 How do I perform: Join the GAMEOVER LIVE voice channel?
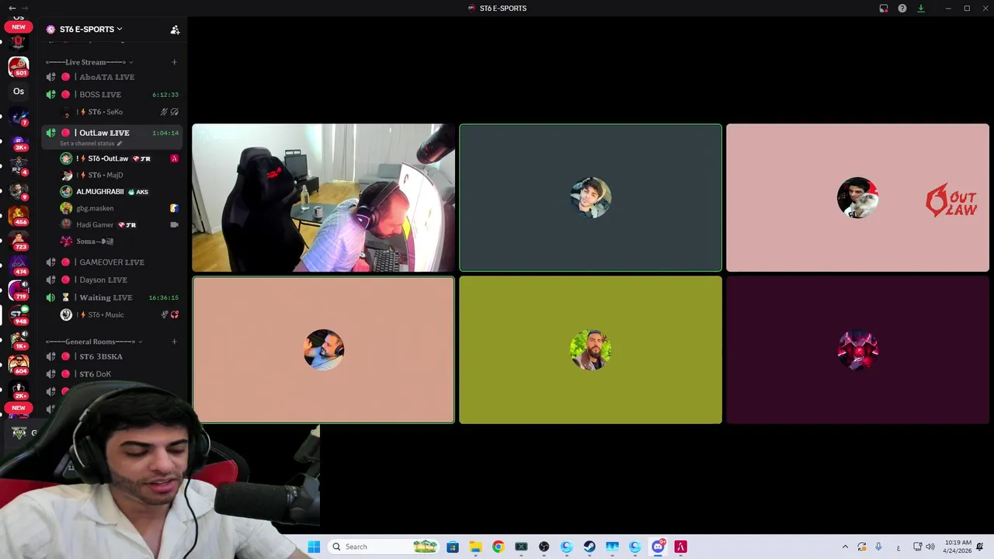pos(112,262)
